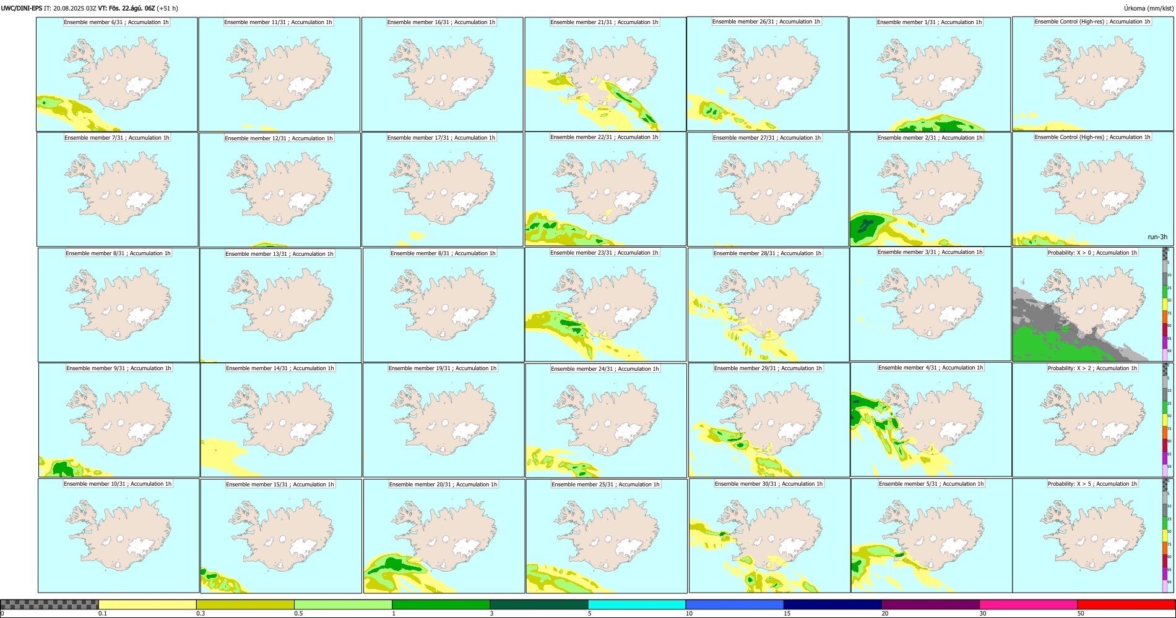The width and height of the screenshot is (1176, 618).
Task: Click the Ensemble member 1/31 map panel
Action: pos(930,74)
